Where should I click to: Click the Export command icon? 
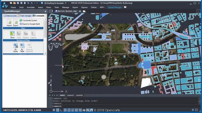pyautogui.click(x=15, y=21)
